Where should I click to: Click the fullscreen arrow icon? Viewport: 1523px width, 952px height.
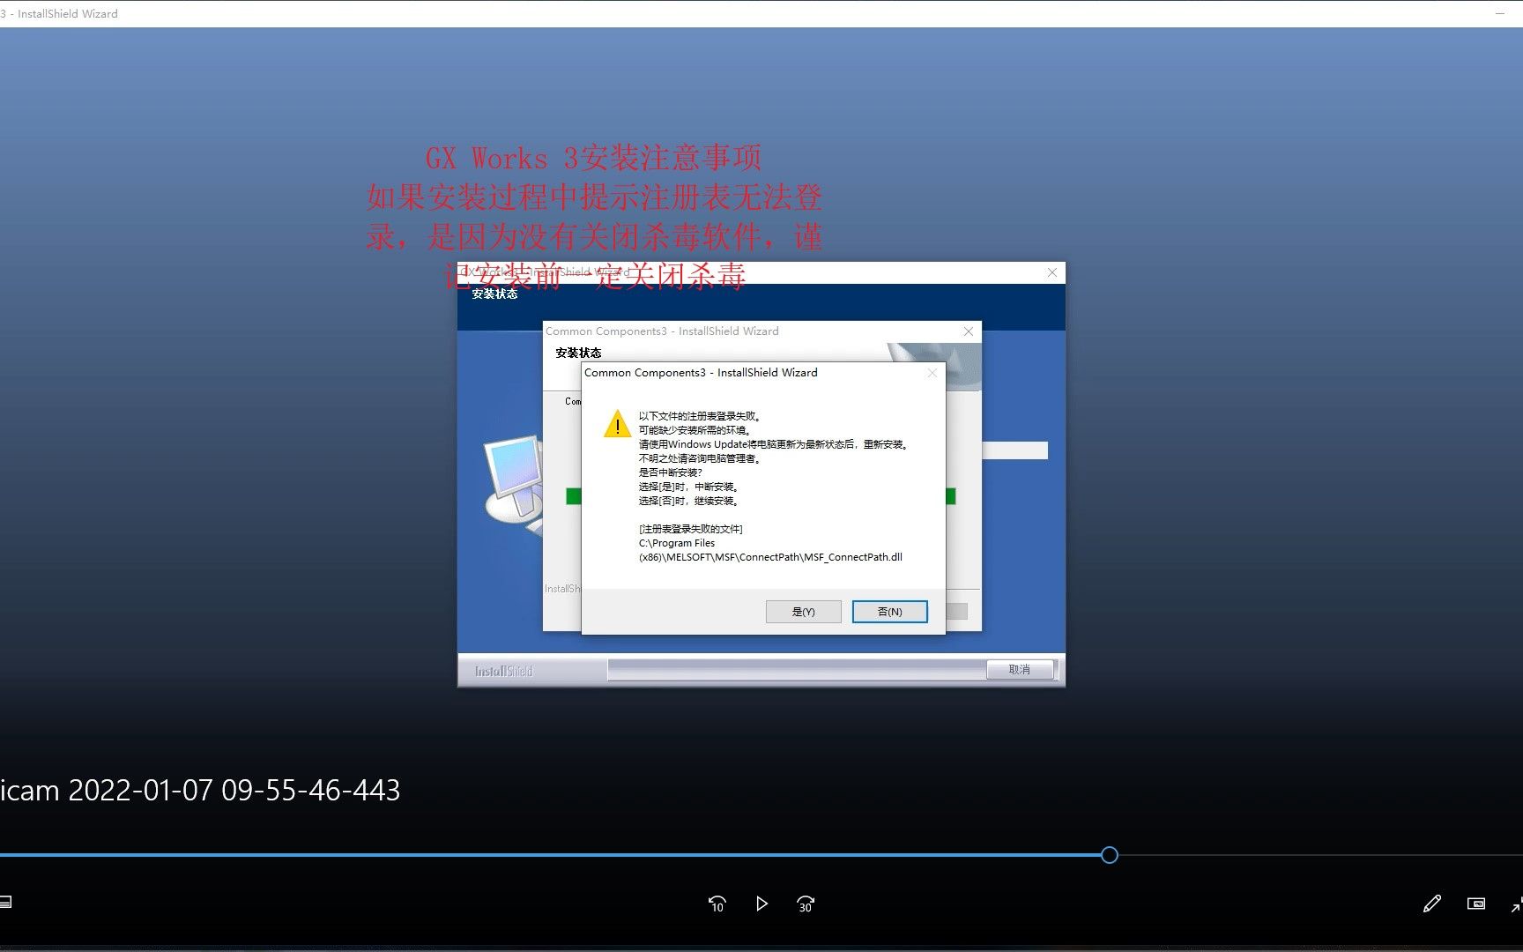1516,904
